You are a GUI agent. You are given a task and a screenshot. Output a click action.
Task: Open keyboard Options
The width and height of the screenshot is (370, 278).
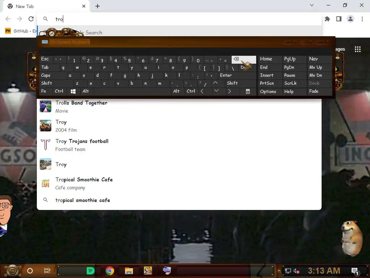click(270, 91)
